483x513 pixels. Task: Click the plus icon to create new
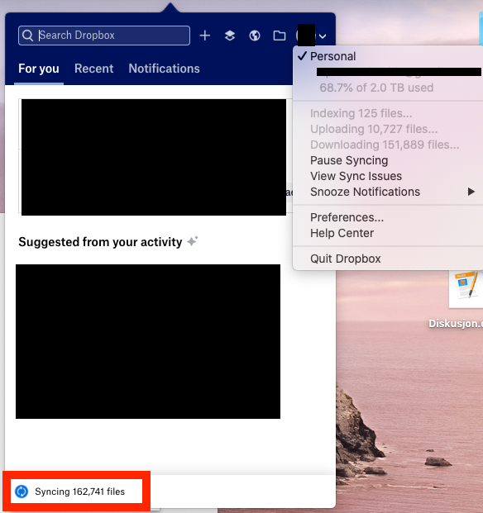coord(205,36)
